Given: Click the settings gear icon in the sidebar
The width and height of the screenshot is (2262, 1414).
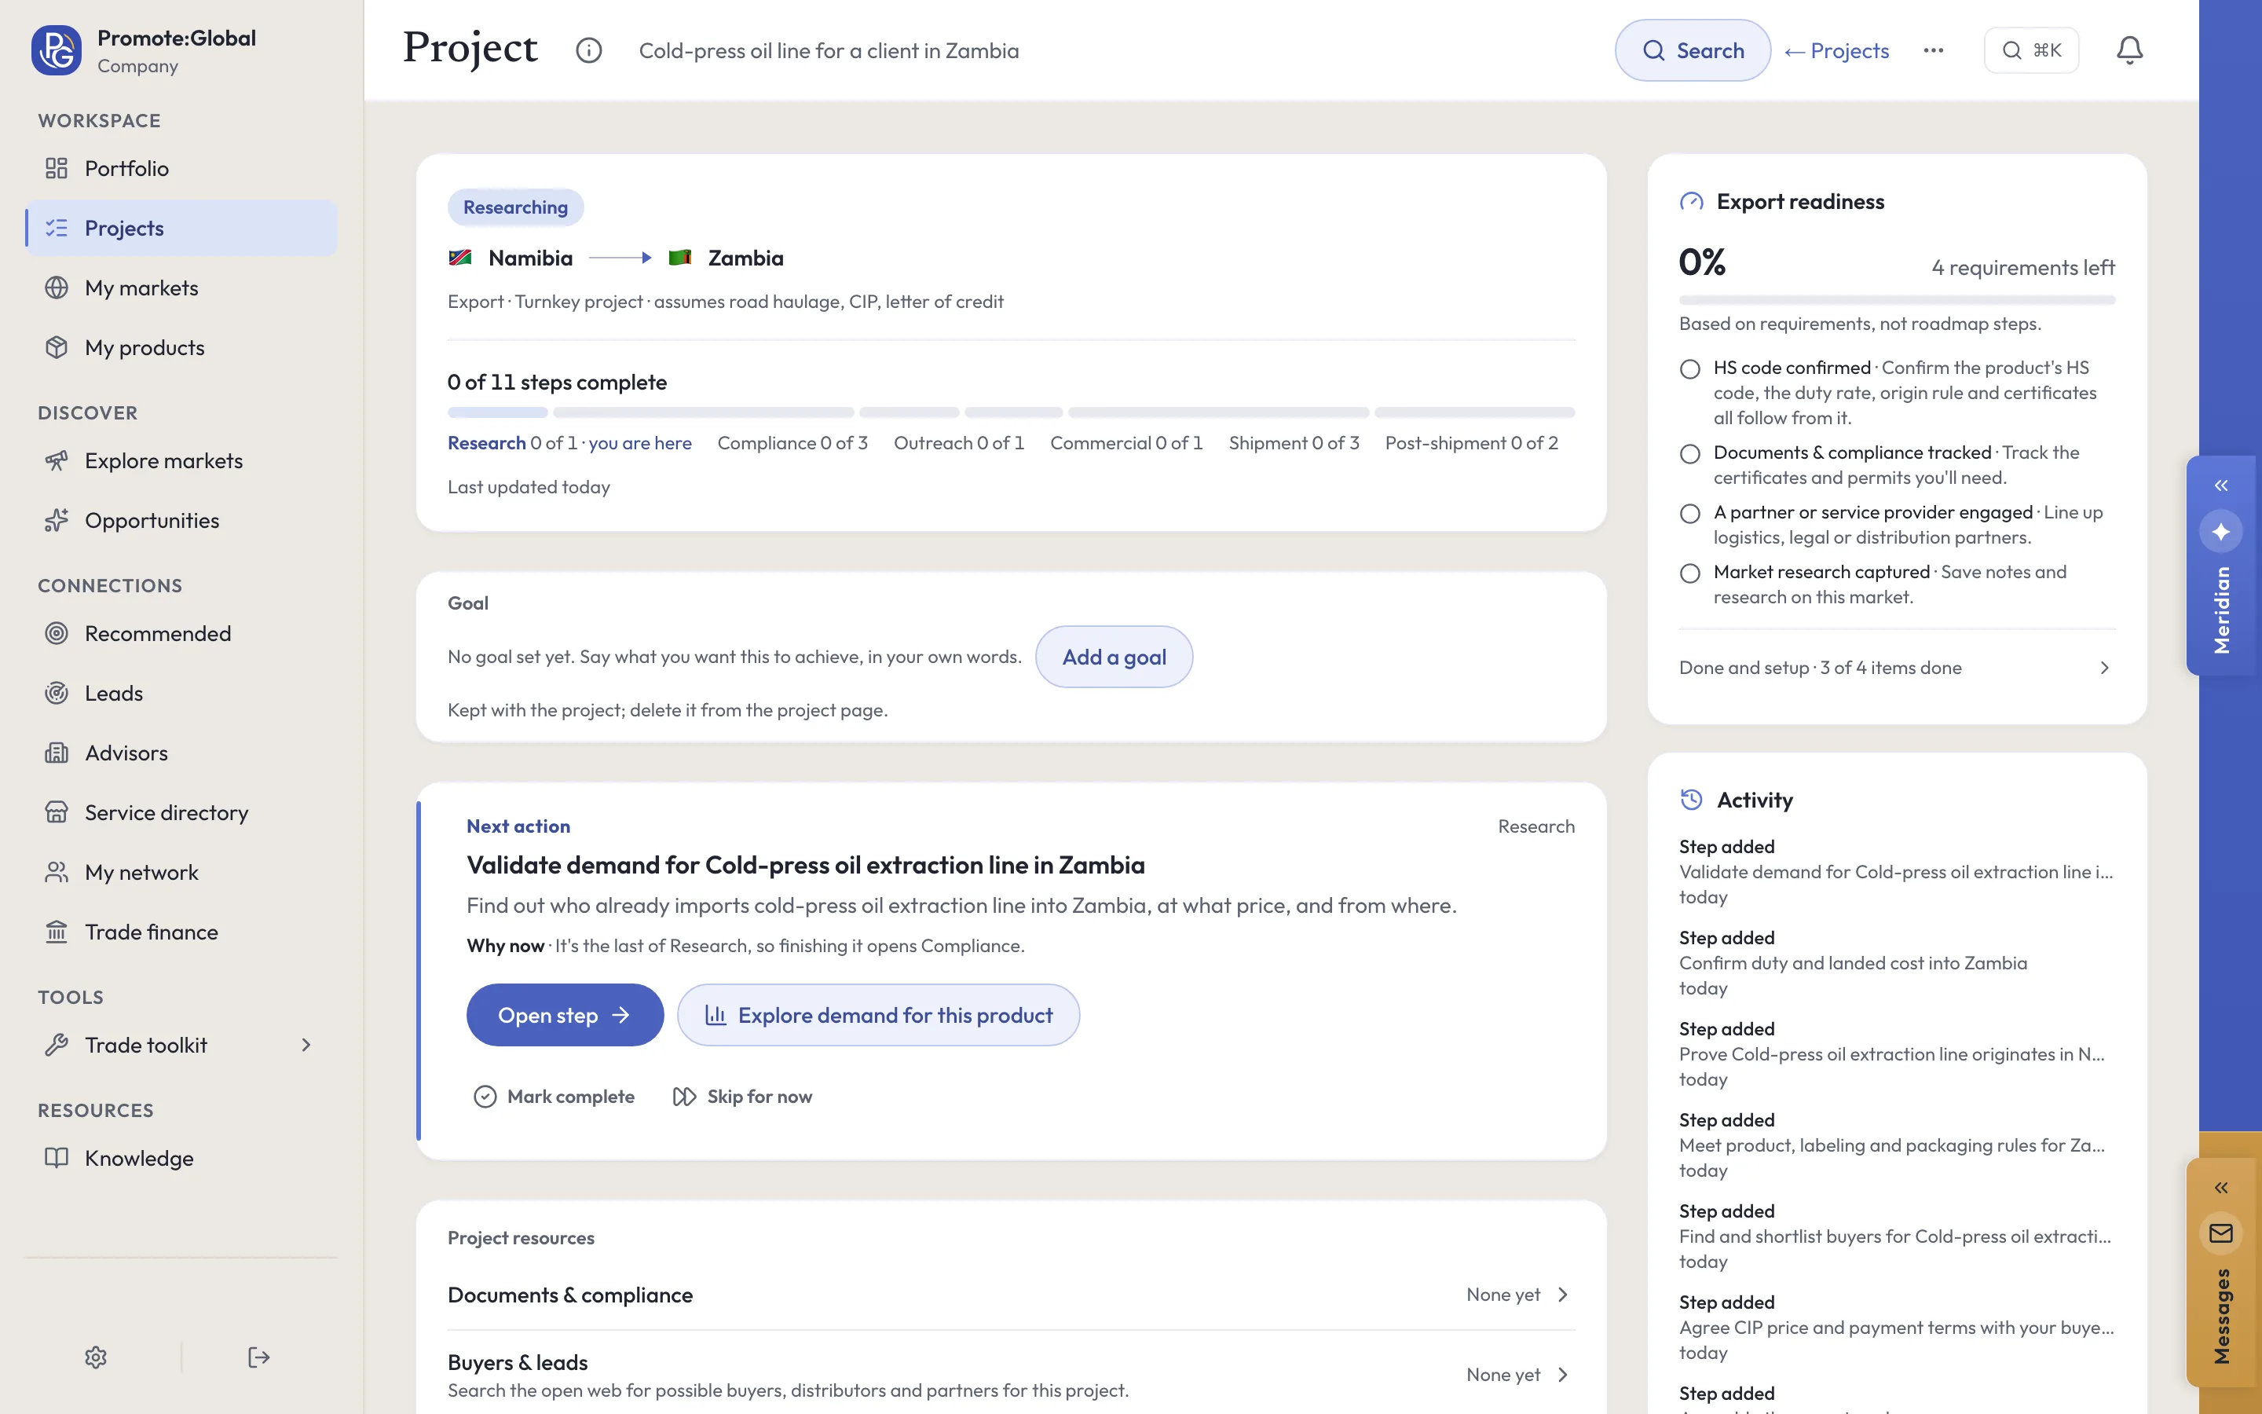Looking at the screenshot, I should pyautogui.click(x=95, y=1357).
